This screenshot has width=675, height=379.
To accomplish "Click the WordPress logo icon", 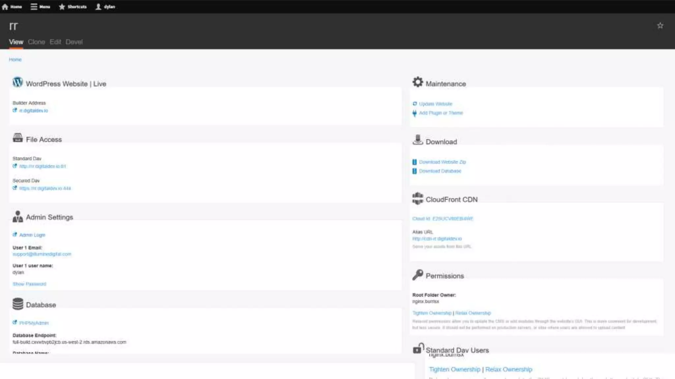I will (x=17, y=82).
